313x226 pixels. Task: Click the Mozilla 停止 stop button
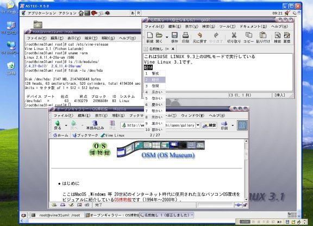tap(112, 125)
